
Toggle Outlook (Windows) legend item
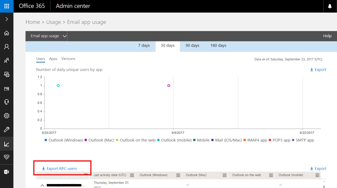(64, 140)
